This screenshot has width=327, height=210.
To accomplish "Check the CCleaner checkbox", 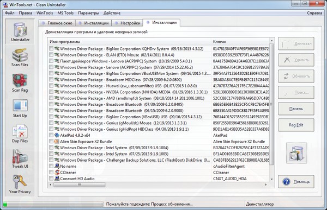I will click(x=51, y=173).
